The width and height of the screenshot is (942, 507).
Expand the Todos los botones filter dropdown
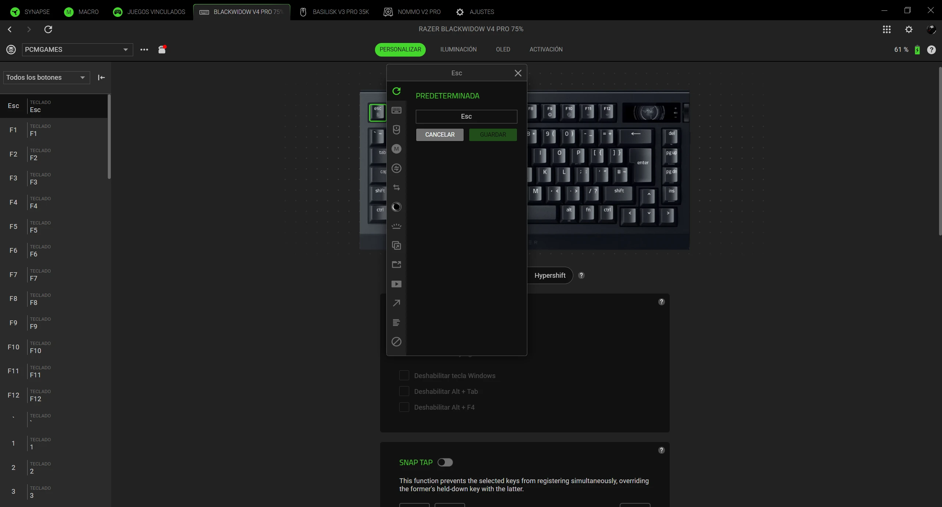(46, 78)
